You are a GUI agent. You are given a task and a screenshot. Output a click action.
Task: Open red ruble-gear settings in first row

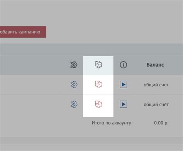tap(98, 84)
